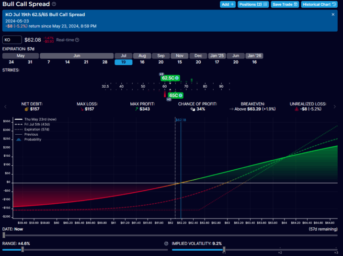Open the Add dropdown
Image resolution: width=343 pixels, height=256 pixels.
tap(228, 4)
